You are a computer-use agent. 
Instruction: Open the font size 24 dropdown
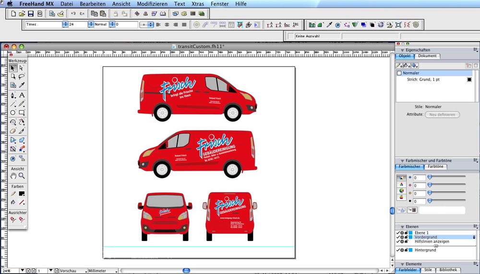91,24
